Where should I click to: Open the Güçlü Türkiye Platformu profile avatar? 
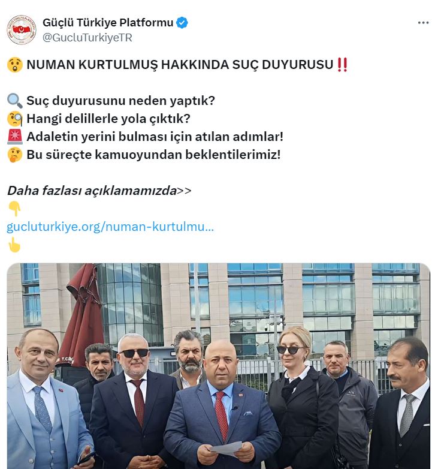(21, 30)
